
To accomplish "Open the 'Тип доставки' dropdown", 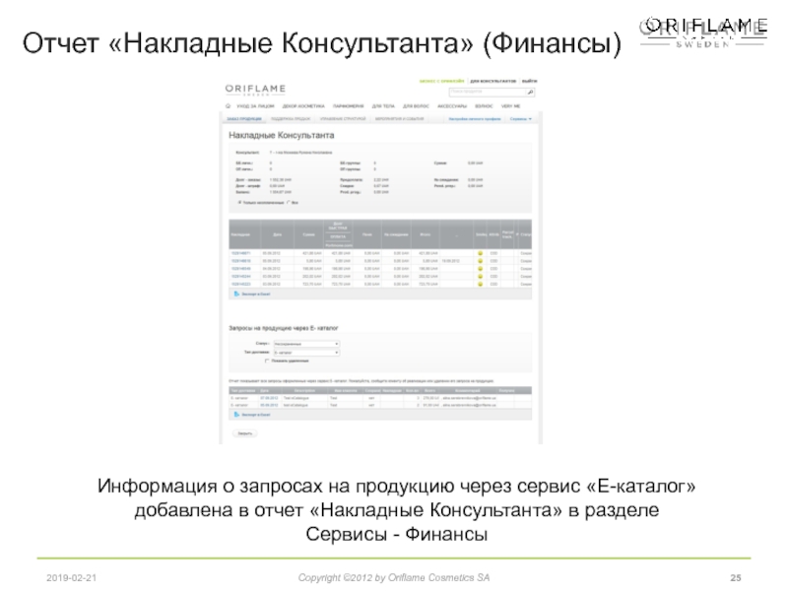I will pyautogui.click(x=306, y=353).
